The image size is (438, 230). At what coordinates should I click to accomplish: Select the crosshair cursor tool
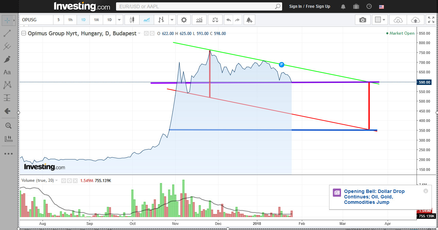[x=7, y=20]
